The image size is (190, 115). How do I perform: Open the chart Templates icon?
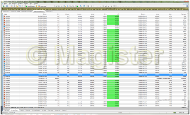point(84,6)
